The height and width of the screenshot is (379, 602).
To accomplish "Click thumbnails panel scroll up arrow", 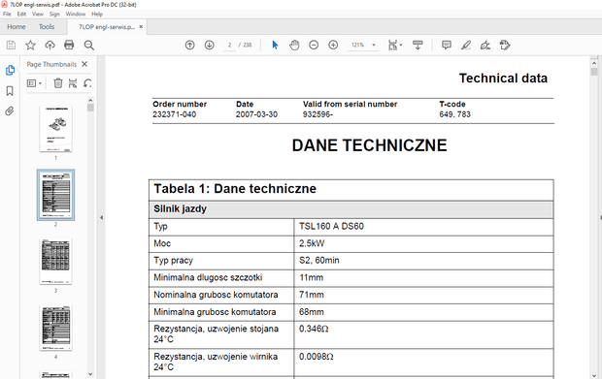I will [90, 101].
